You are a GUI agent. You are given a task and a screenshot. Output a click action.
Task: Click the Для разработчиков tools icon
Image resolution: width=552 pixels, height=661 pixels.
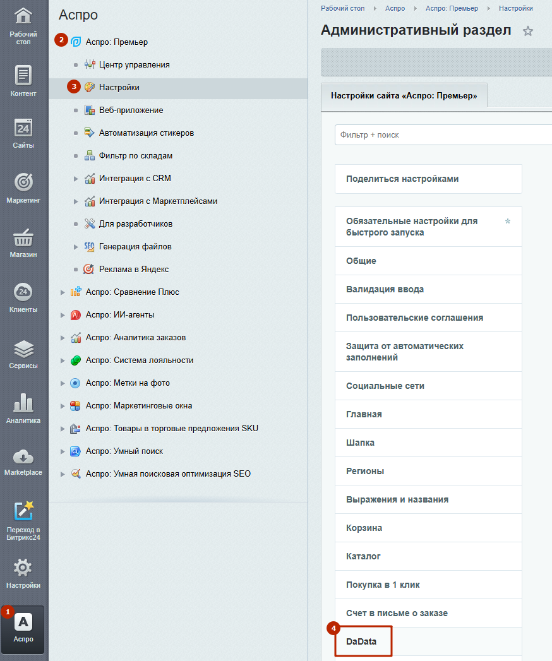[x=90, y=224]
